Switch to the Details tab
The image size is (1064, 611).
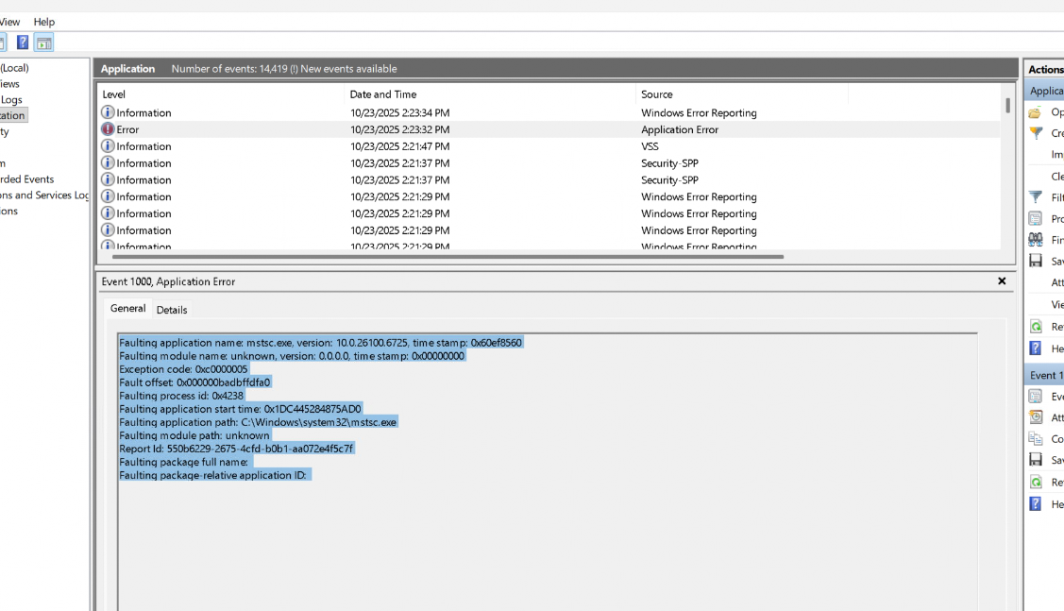(x=172, y=310)
